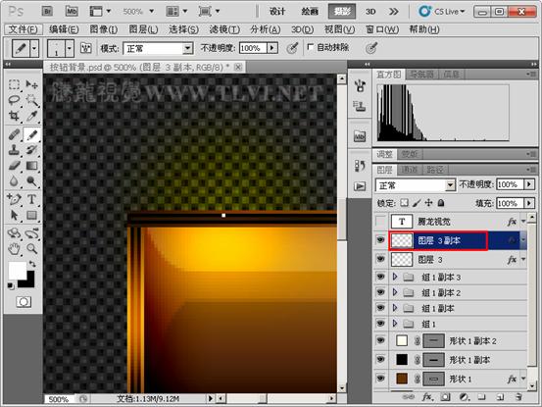Select the Eyedropper tool
Image resolution: width=542 pixels, height=407 pixels.
[31, 116]
